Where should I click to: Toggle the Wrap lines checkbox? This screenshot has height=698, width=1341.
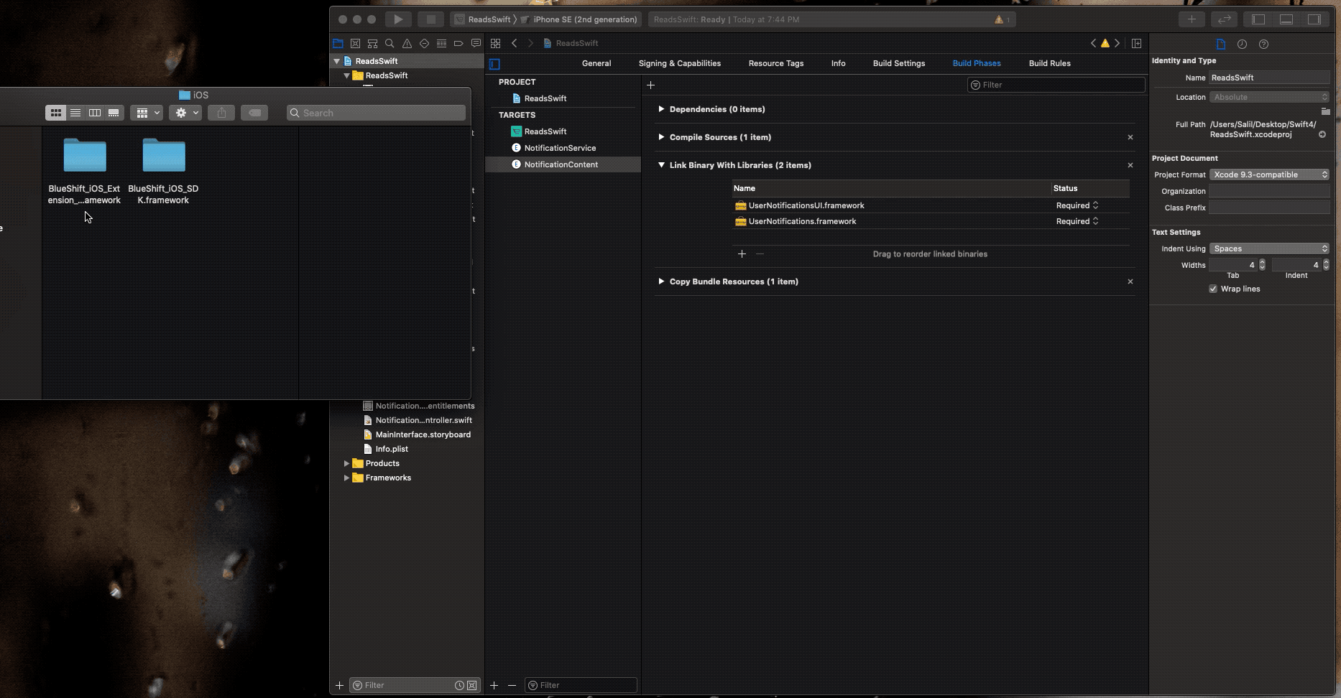pos(1213,289)
